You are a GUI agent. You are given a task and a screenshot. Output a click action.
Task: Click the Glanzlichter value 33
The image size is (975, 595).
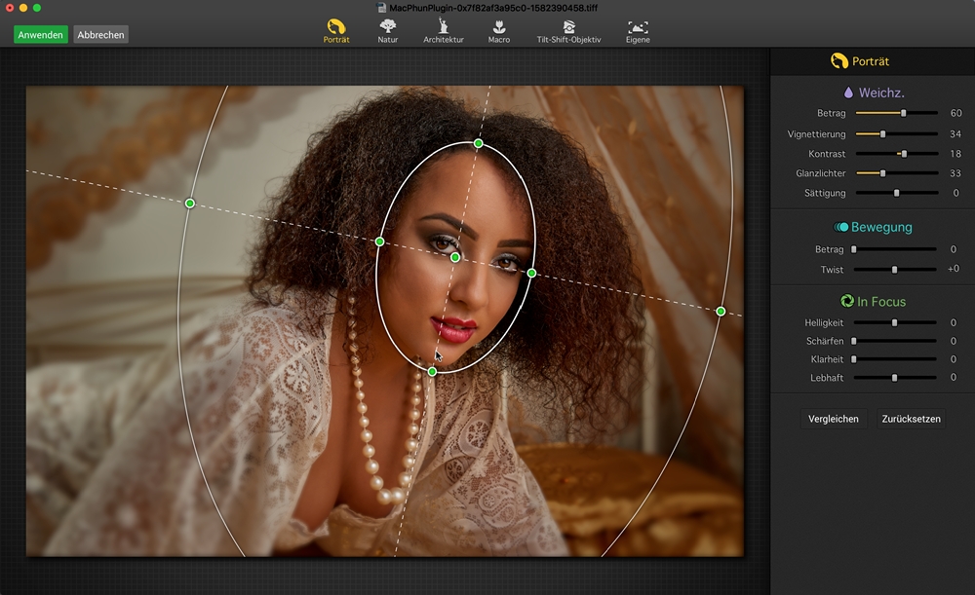[x=955, y=173]
